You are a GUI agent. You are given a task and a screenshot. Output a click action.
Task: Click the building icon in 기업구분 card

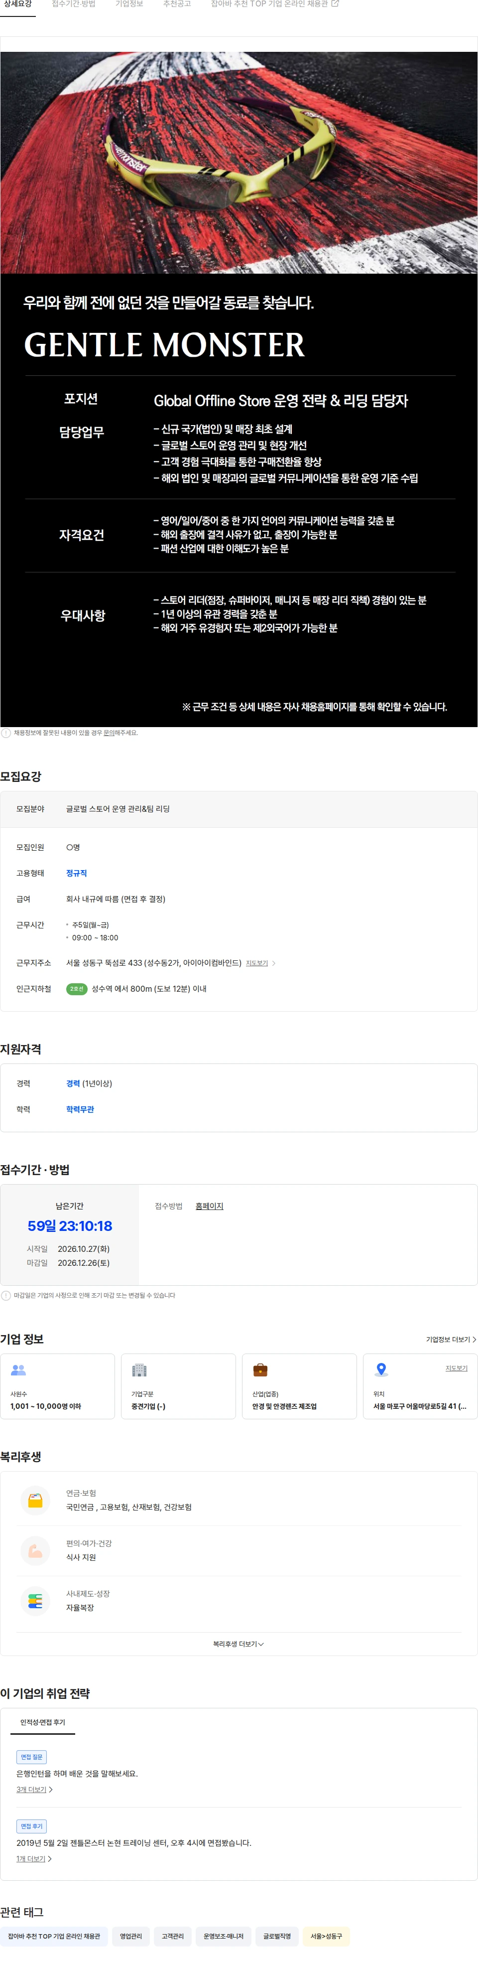coord(139,1370)
